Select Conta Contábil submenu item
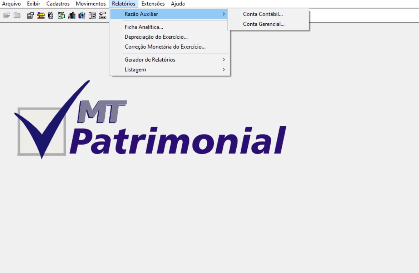The width and height of the screenshot is (419, 273). click(x=268, y=14)
